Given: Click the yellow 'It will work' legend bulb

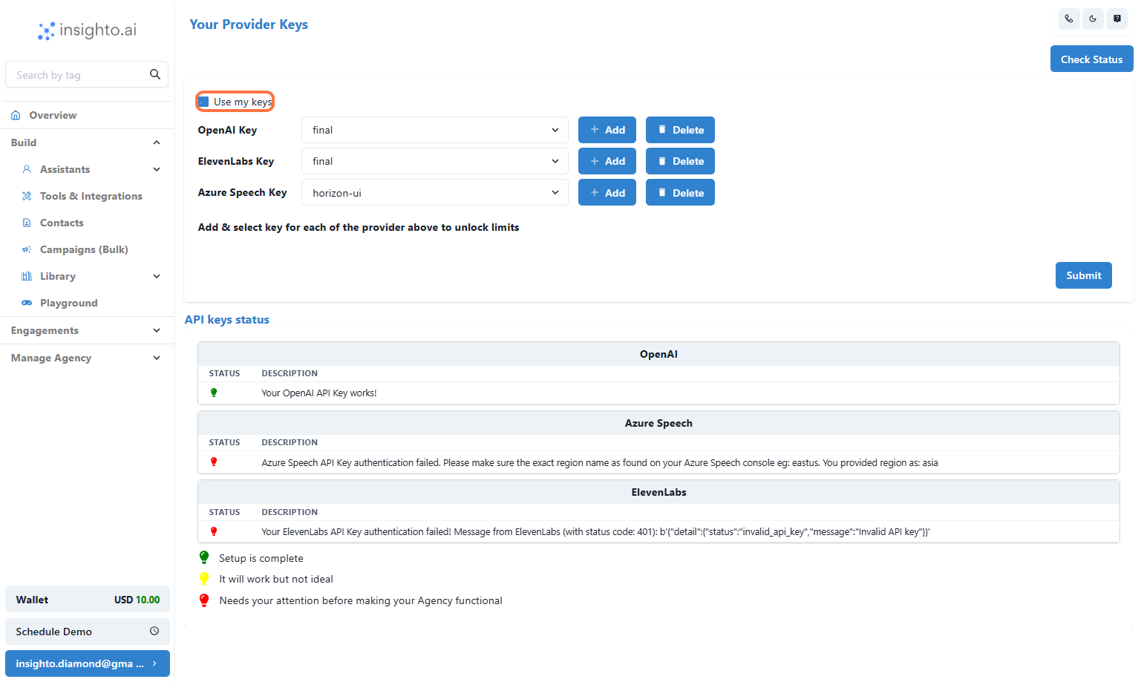Looking at the screenshot, I should tap(204, 579).
